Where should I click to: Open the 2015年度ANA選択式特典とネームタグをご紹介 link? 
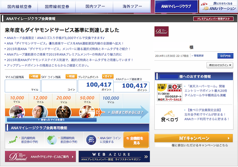pyautogui.click(x=68, y=49)
